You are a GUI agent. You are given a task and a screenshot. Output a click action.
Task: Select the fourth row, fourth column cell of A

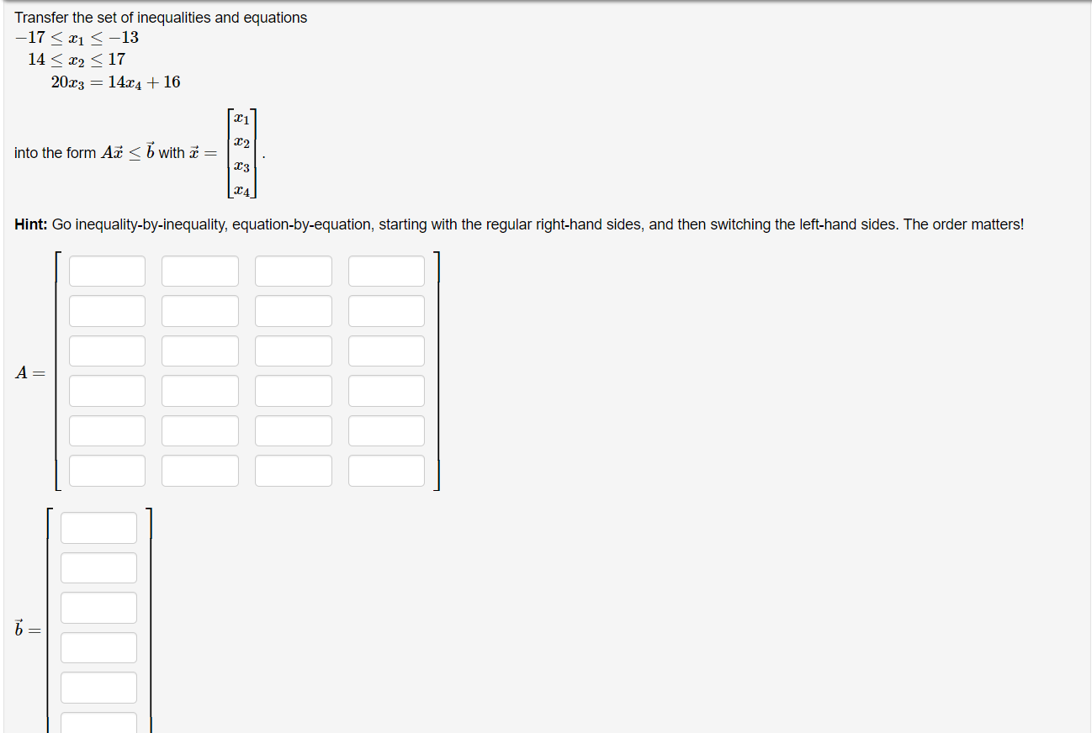click(386, 390)
